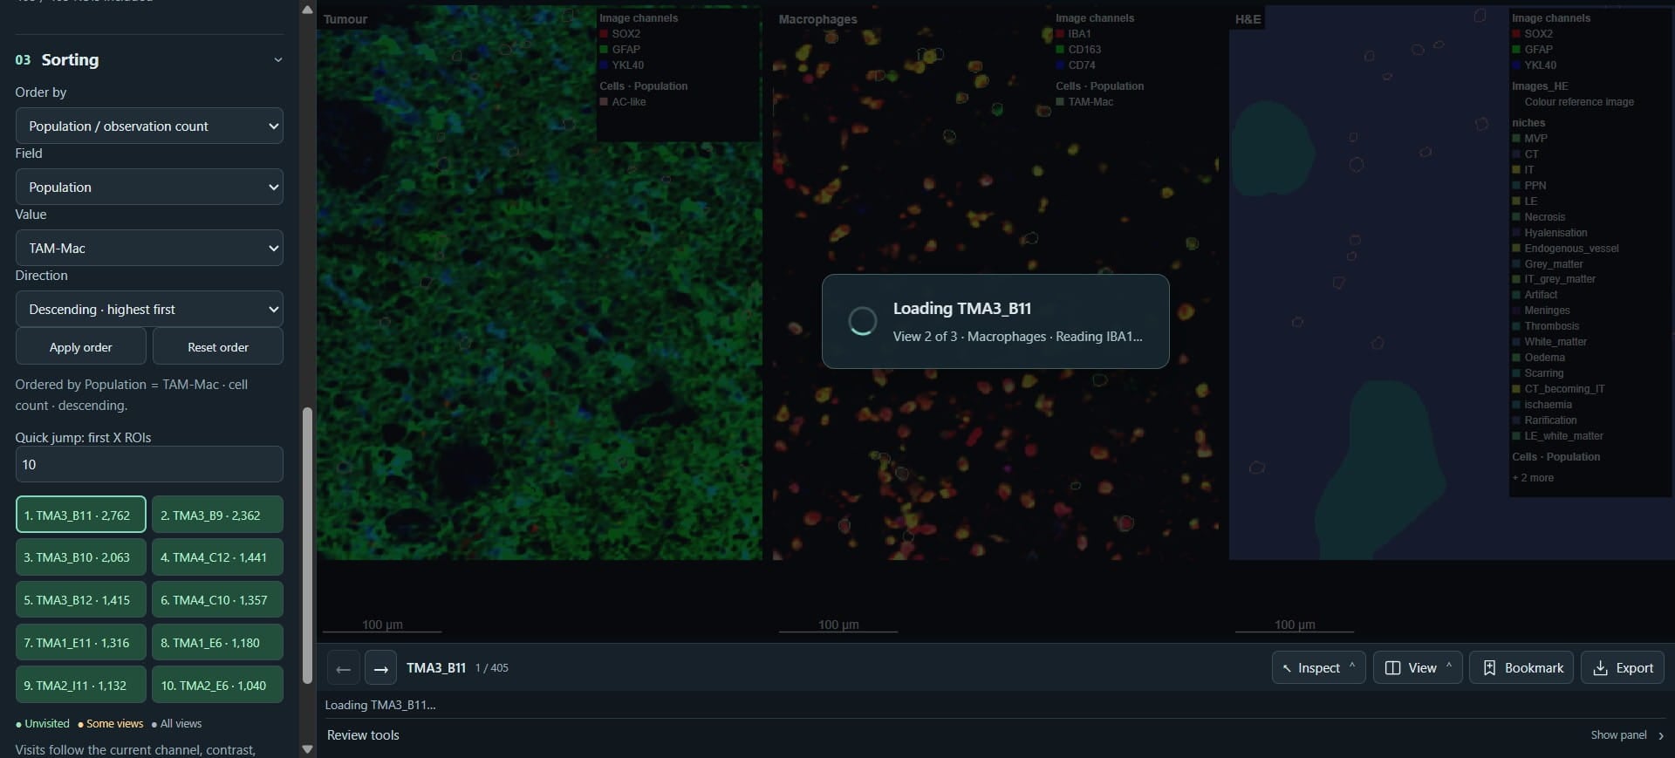Screen dimensions: 1675x758
Task: Open the Value TAM-Mac dropdown
Action: (149, 248)
